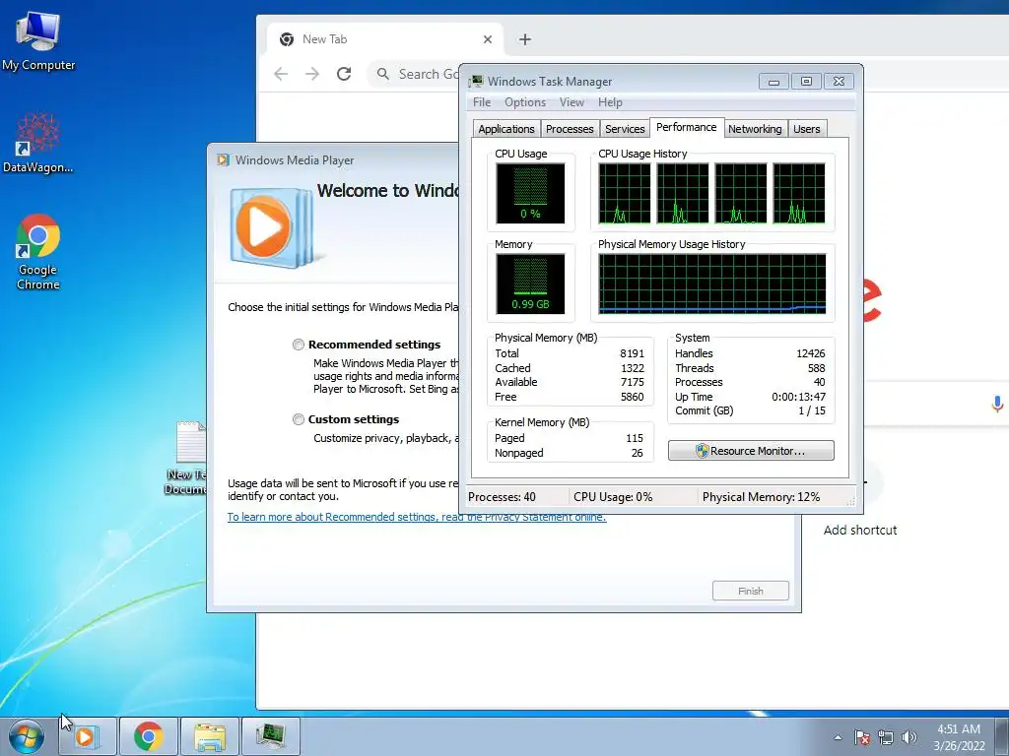Open Task Manager View menu
Image resolution: width=1009 pixels, height=756 pixels.
pos(572,102)
